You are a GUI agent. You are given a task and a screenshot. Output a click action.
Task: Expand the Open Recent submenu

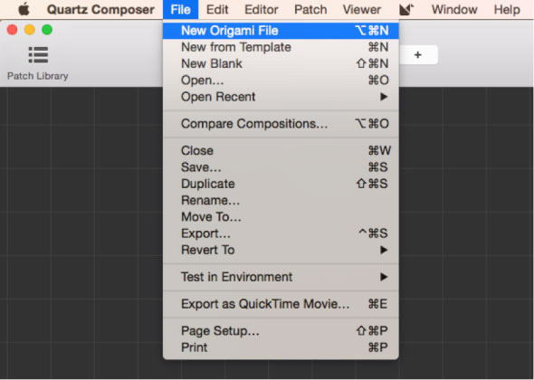point(281,97)
